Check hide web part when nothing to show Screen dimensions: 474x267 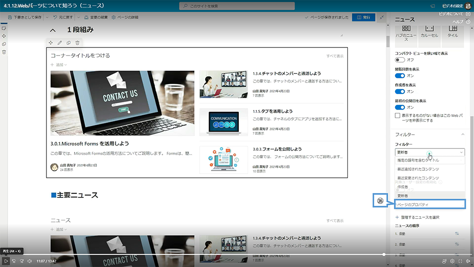[398, 116]
